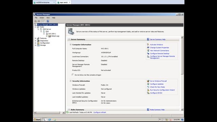Expand the Storage tree node
The image size is (217, 122).
point(36,45)
